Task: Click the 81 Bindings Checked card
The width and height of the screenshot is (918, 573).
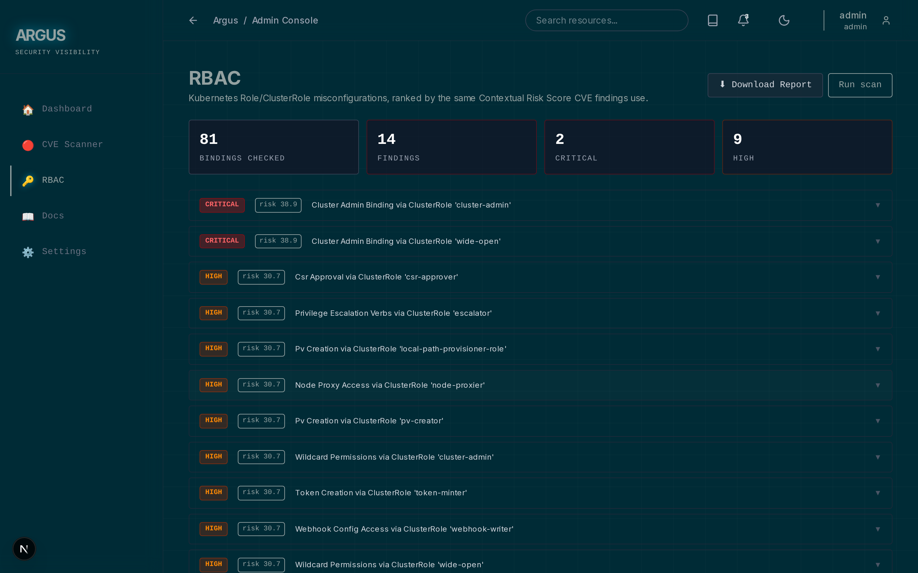Action: (x=273, y=147)
